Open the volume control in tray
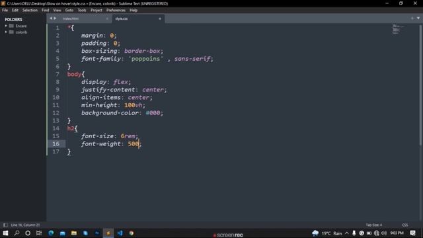The height and width of the screenshot is (238, 423). 384,233
